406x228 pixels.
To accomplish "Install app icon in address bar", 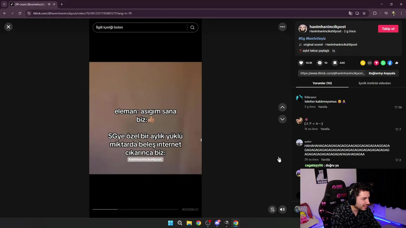I will [357, 13].
